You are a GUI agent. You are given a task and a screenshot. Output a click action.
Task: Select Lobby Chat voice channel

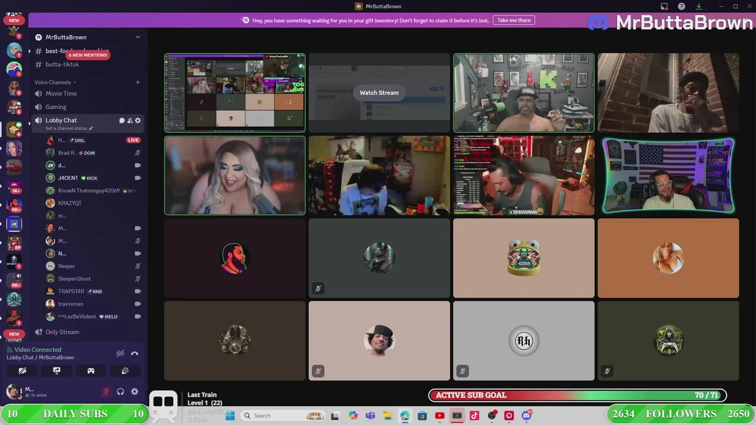coord(61,120)
